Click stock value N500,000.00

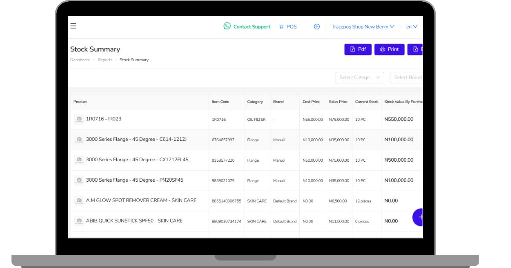pyautogui.click(x=399, y=160)
